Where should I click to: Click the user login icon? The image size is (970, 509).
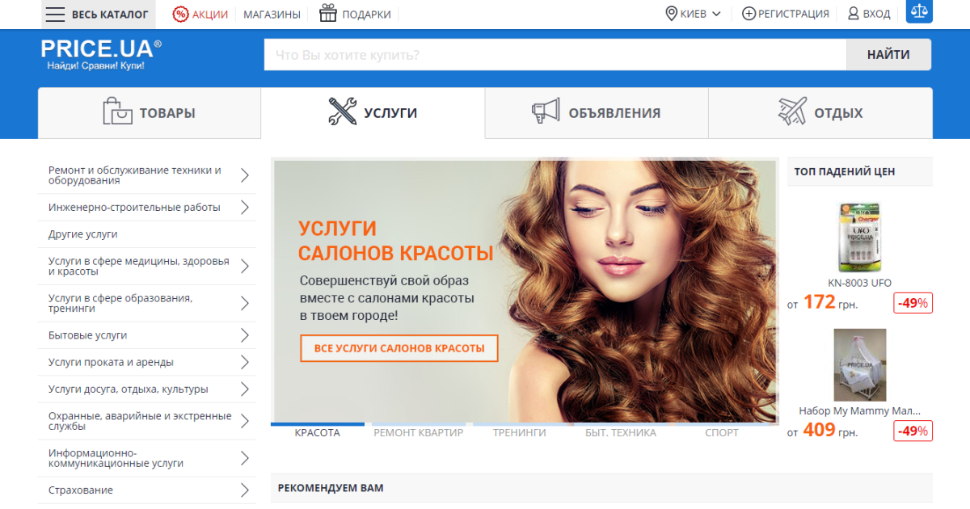(853, 14)
